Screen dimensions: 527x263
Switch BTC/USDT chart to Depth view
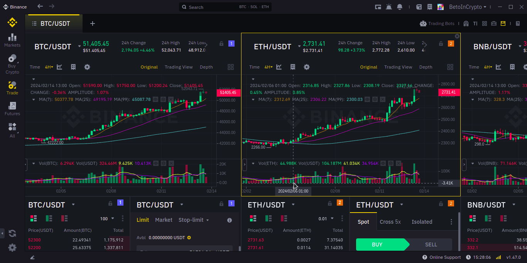[x=206, y=67]
